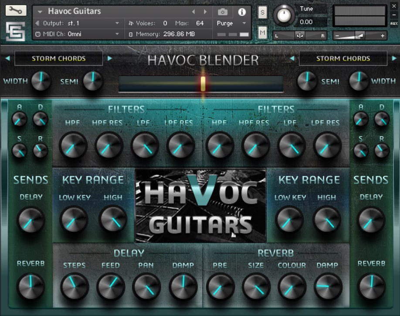Click the reverb SIZE knob
The height and width of the screenshot is (316, 400).
point(256,286)
